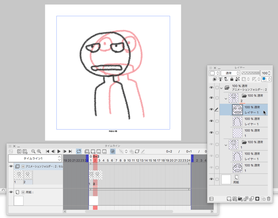The width and height of the screenshot is (278, 218).
Task: Collapse the folder named 2
Action: pyautogui.click(x=226, y=99)
